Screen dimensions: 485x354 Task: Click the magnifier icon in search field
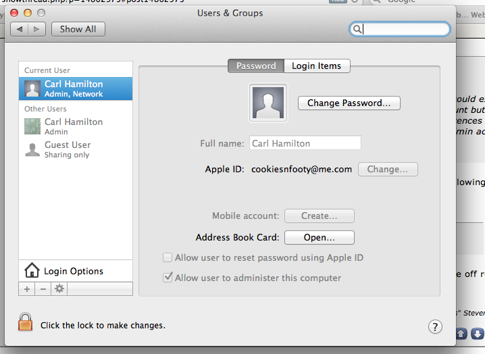coord(357,29)
